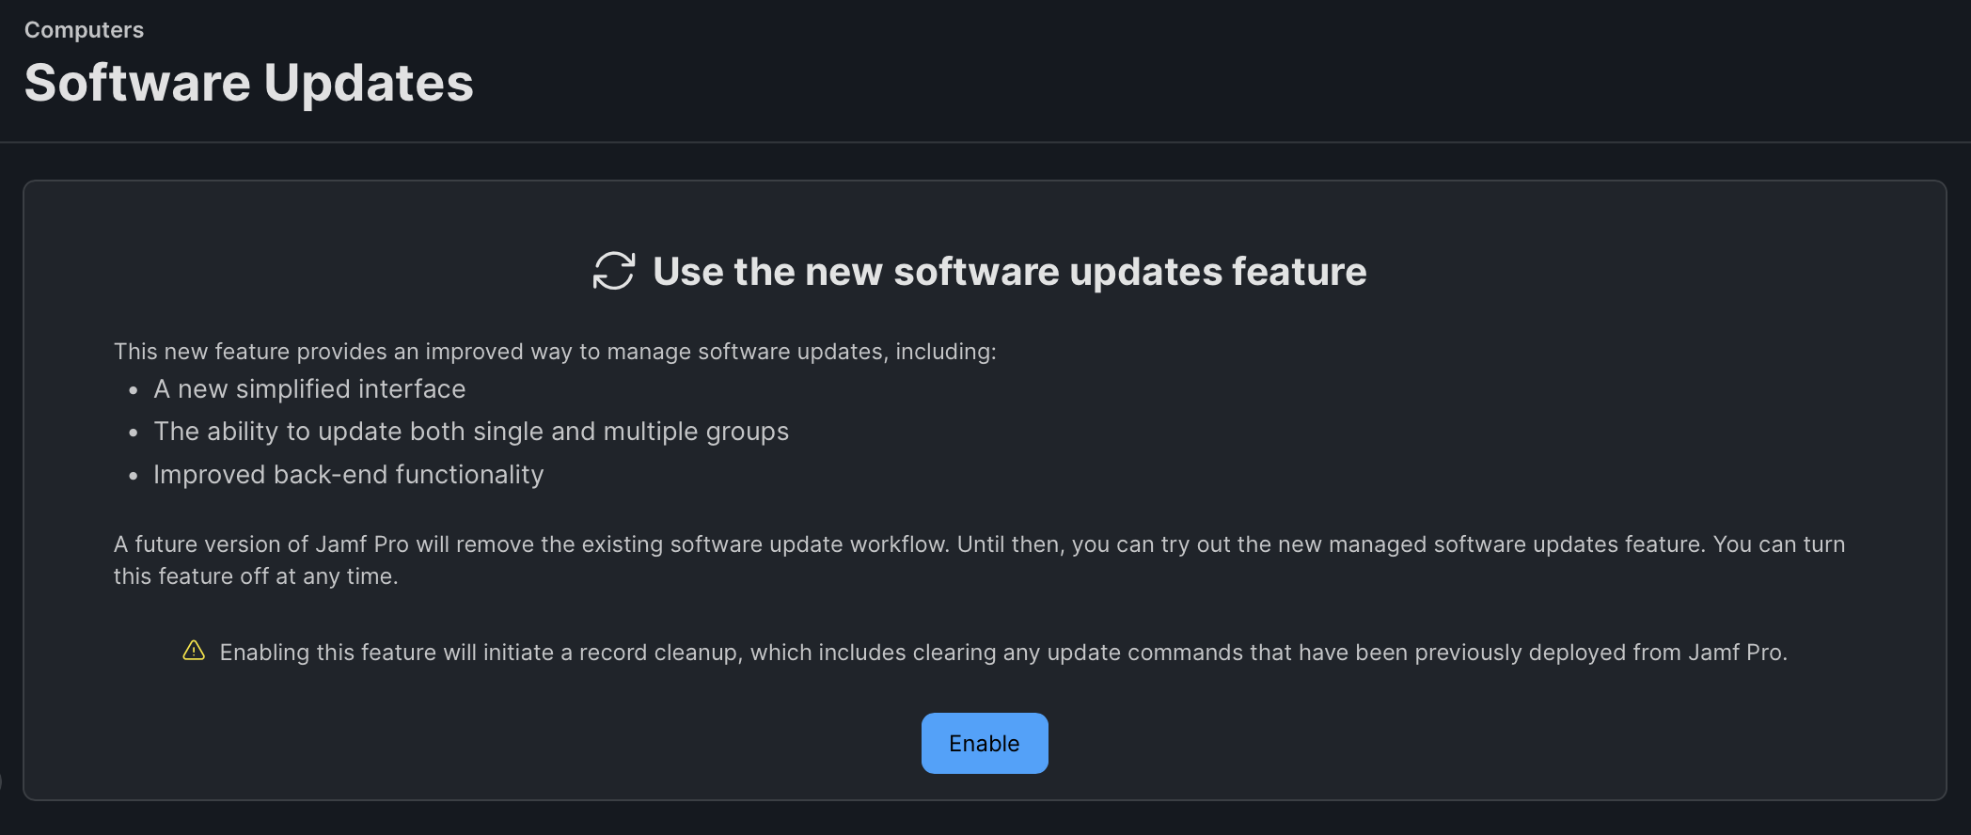
Task: Click the bullet dot before 'Improved back-end functionality'
Action: (x=134, y=476)
